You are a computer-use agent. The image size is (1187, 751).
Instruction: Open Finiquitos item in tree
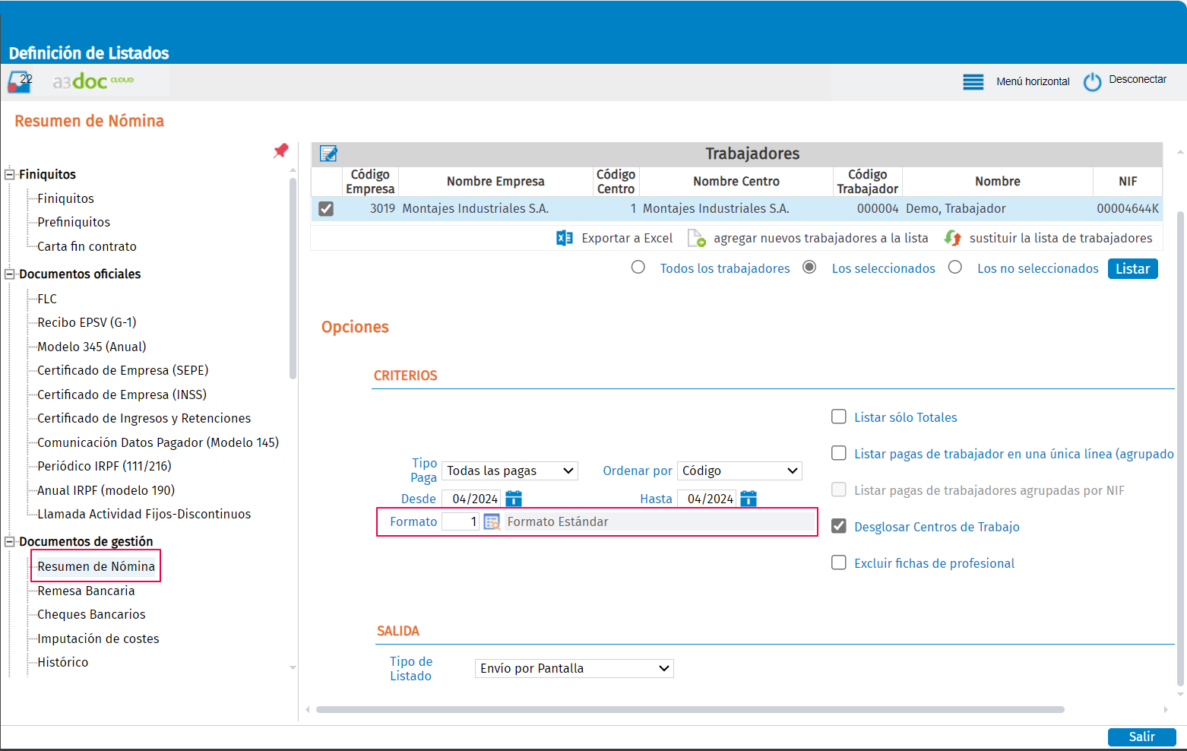pyautogui.click(x=65, y=198)
